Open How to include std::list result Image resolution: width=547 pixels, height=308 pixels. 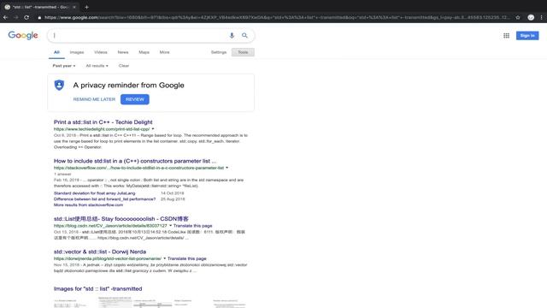(x=135, y=161)
